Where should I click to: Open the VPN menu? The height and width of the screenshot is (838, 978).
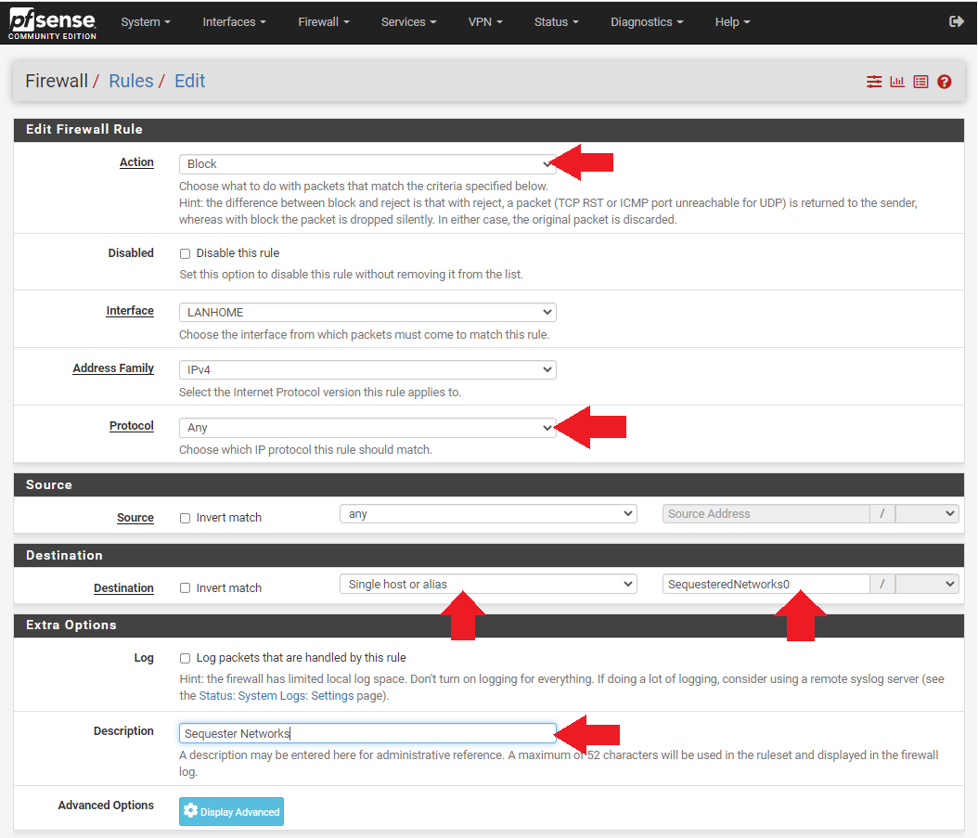coord(485,22)
